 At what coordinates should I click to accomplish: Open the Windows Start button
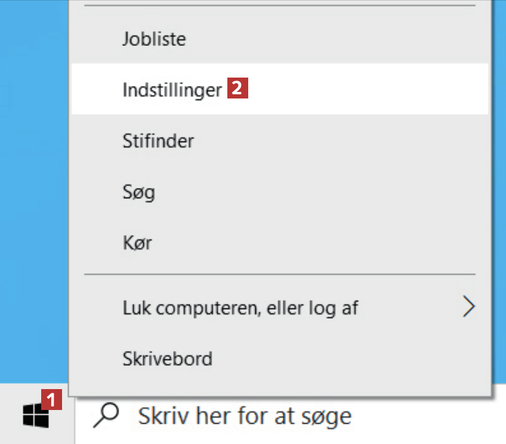point(35,415)
